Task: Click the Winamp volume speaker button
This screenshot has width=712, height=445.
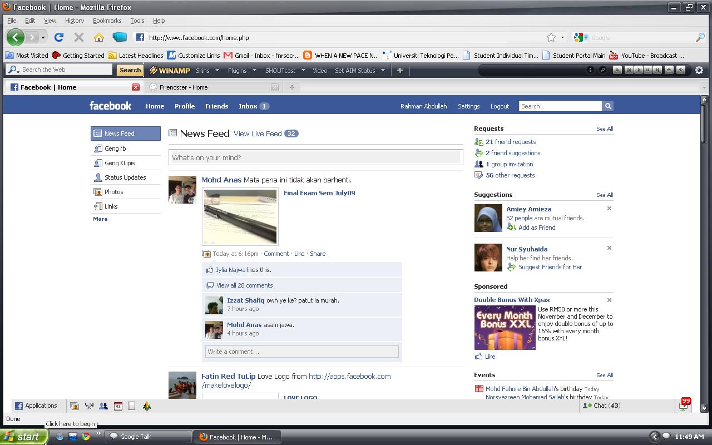Action: pyautogui.click(x=680, y=70)
